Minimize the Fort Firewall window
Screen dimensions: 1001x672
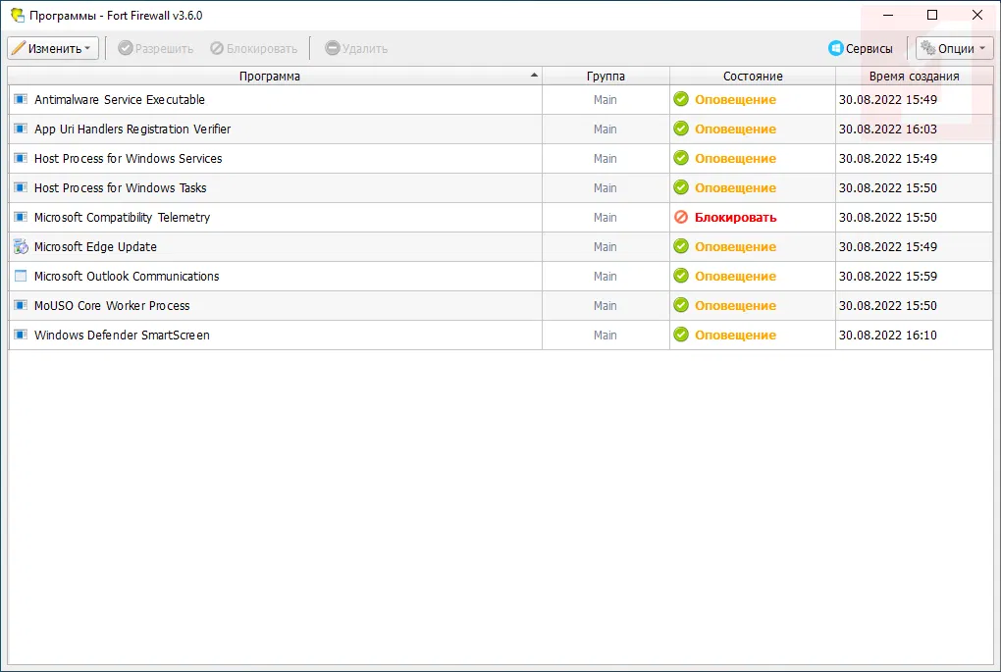point(888,15)
